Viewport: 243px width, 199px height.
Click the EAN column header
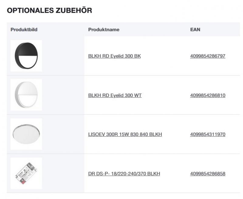195,30
